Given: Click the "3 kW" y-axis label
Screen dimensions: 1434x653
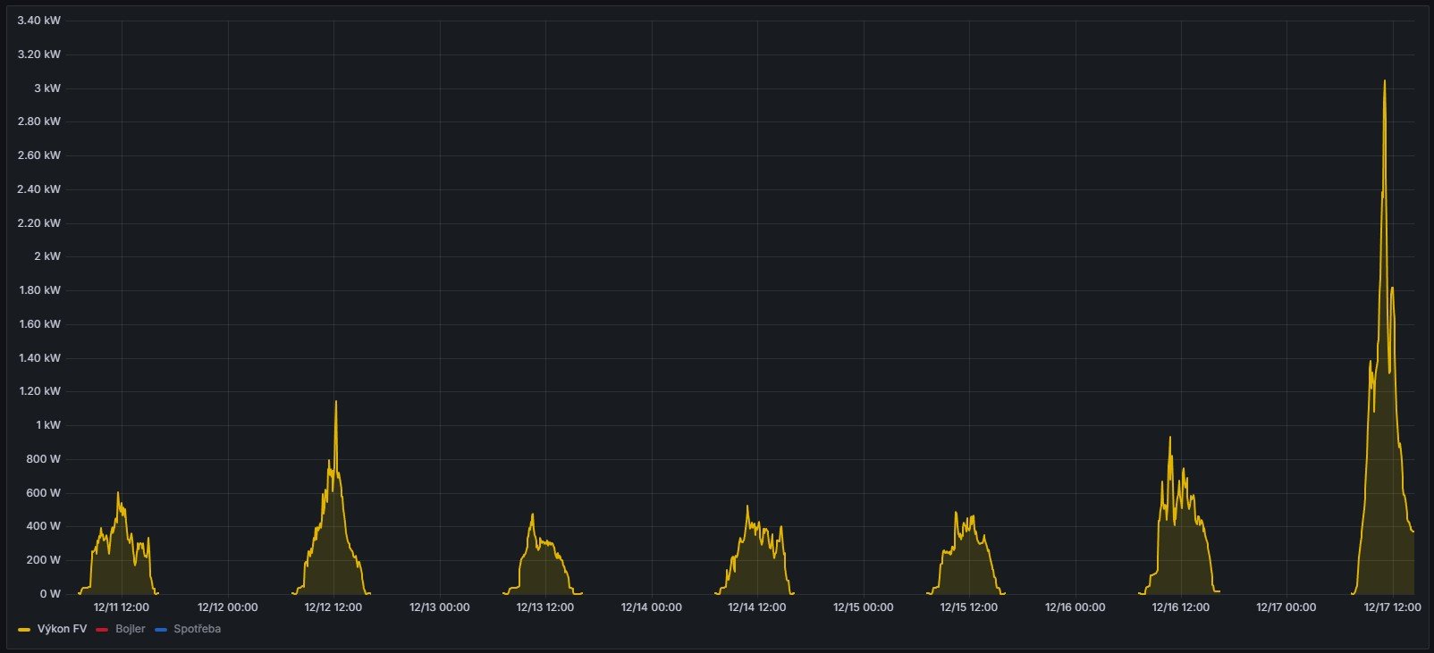Looking at the screenshot, I should click(x=47, y=88).
